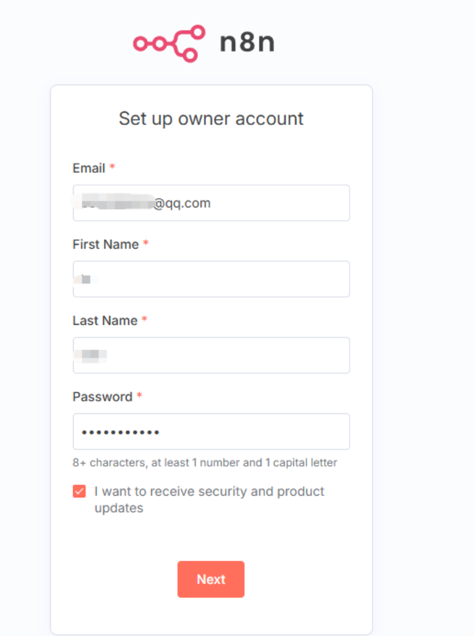Click the n8n wordmark text

click(247, 43)
